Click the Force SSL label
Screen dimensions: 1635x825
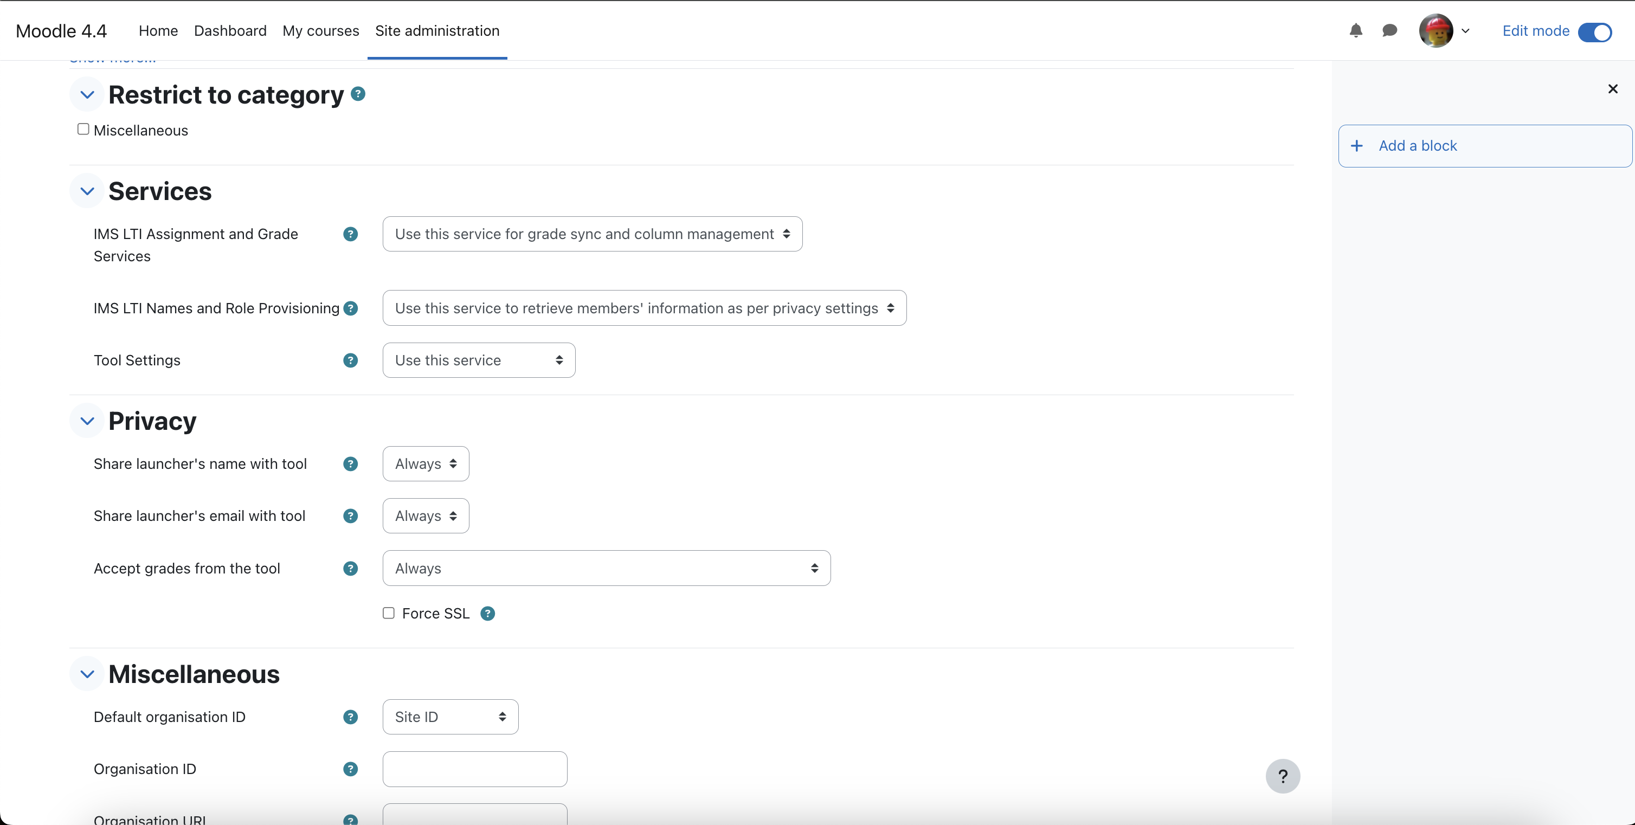click(435, 614)
